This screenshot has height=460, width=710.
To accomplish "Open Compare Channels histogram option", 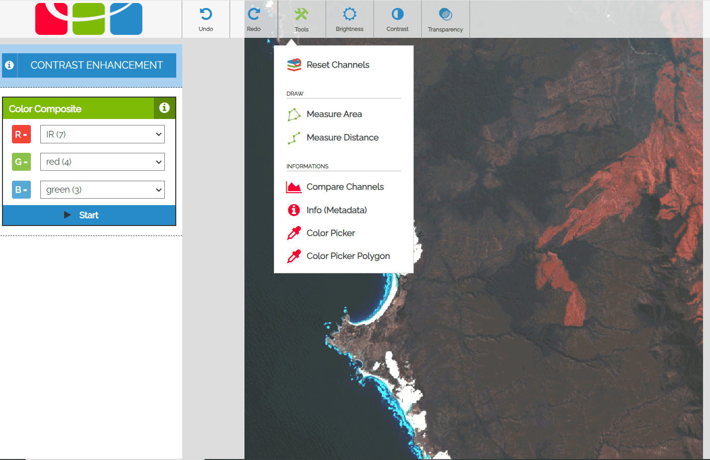I will [345, 187].
